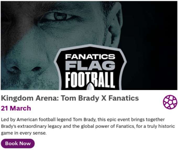The width and height of the screenshot is (178, 150).
Task: Click "Tom Brady X Fanatics" in the heading
Action: [100, 98]
